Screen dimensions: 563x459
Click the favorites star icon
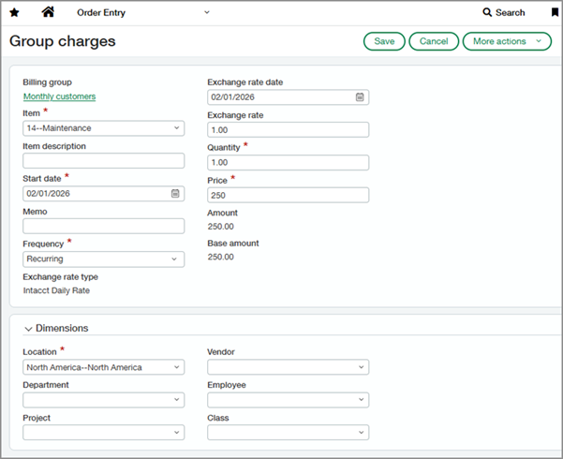coord(14,13)
